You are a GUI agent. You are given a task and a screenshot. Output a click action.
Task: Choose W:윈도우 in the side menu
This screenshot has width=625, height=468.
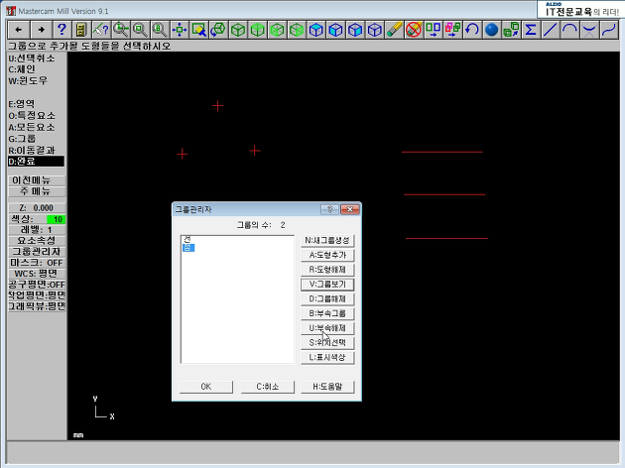point(28,81)
